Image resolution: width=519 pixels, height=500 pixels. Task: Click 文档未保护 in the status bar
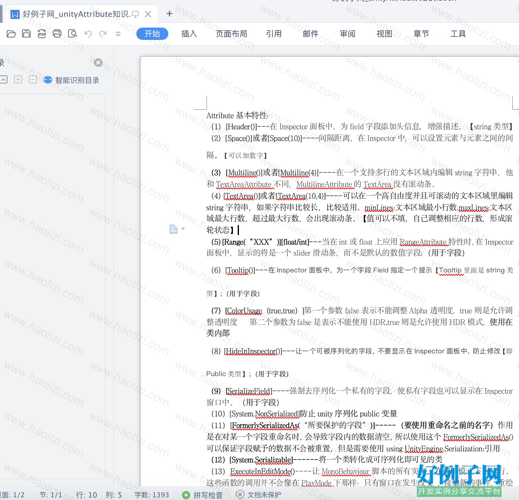tap(258, 495)
